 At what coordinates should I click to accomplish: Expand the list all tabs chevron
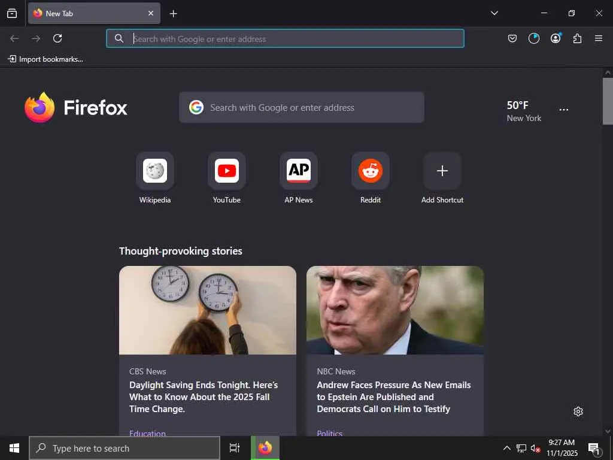494,13
